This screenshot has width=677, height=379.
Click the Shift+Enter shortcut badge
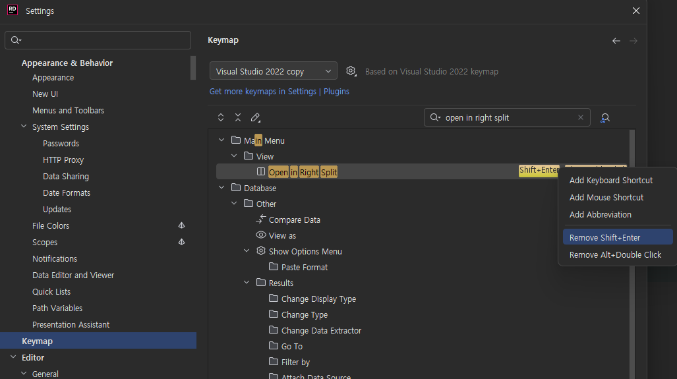pos(539,170)
